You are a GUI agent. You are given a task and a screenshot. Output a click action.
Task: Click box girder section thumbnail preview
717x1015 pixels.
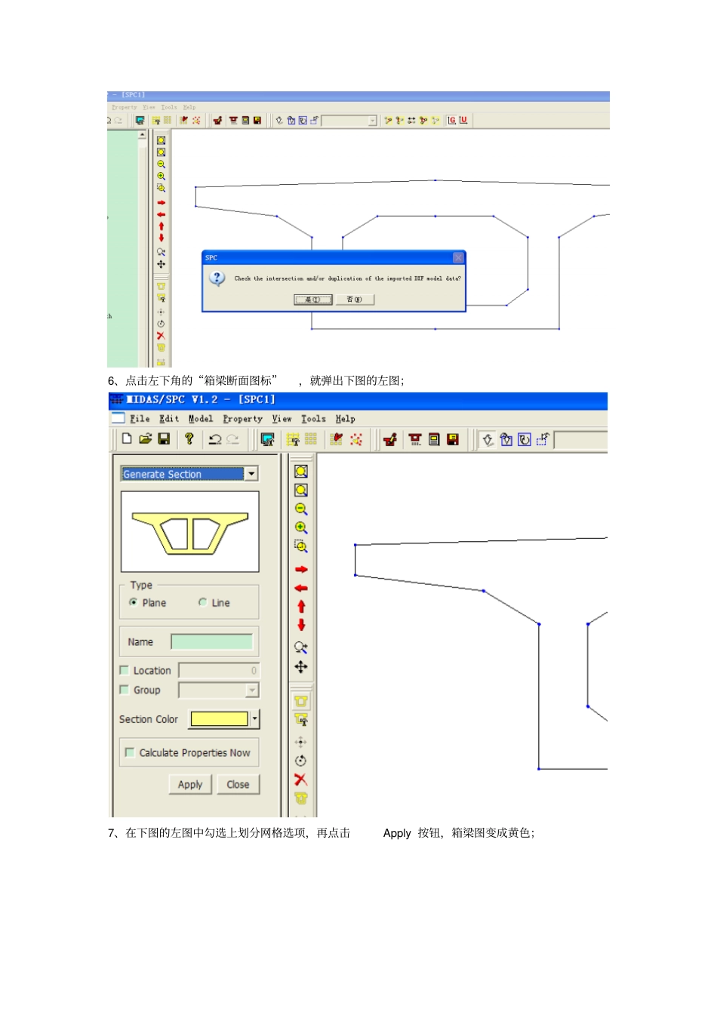(190, 532)
